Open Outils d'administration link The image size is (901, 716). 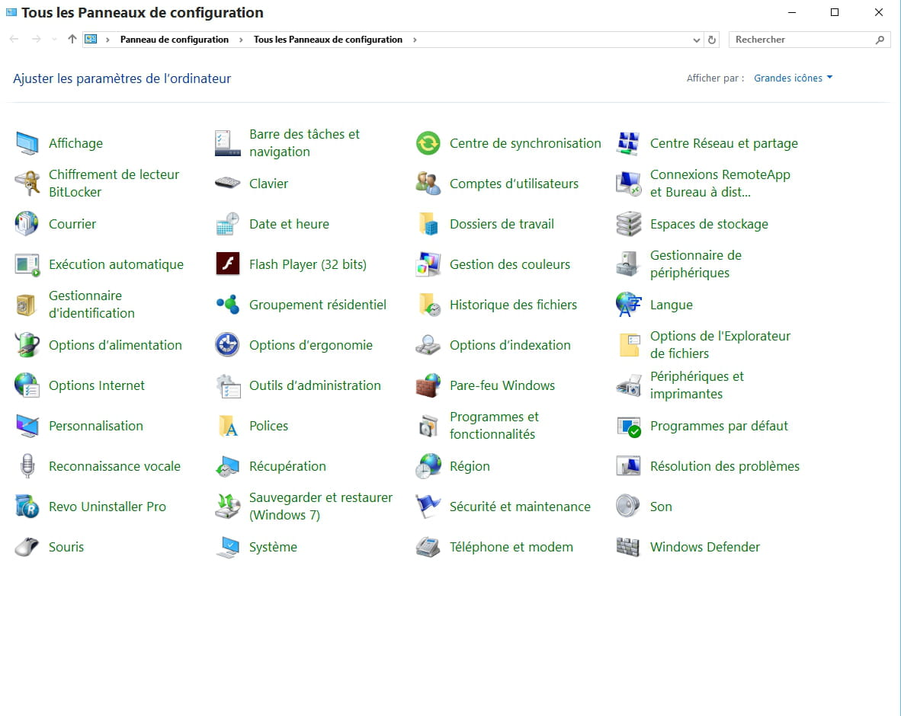315,385
